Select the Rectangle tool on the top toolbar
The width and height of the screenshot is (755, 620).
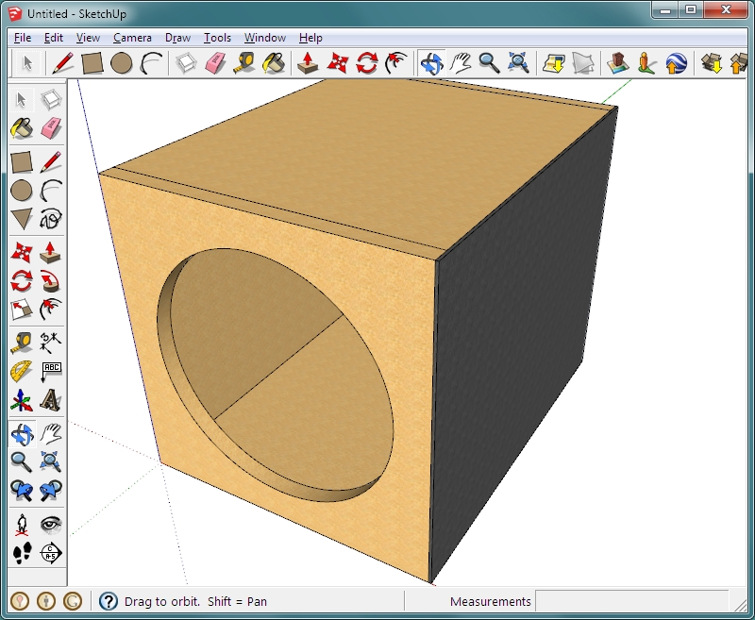[92, 63]
